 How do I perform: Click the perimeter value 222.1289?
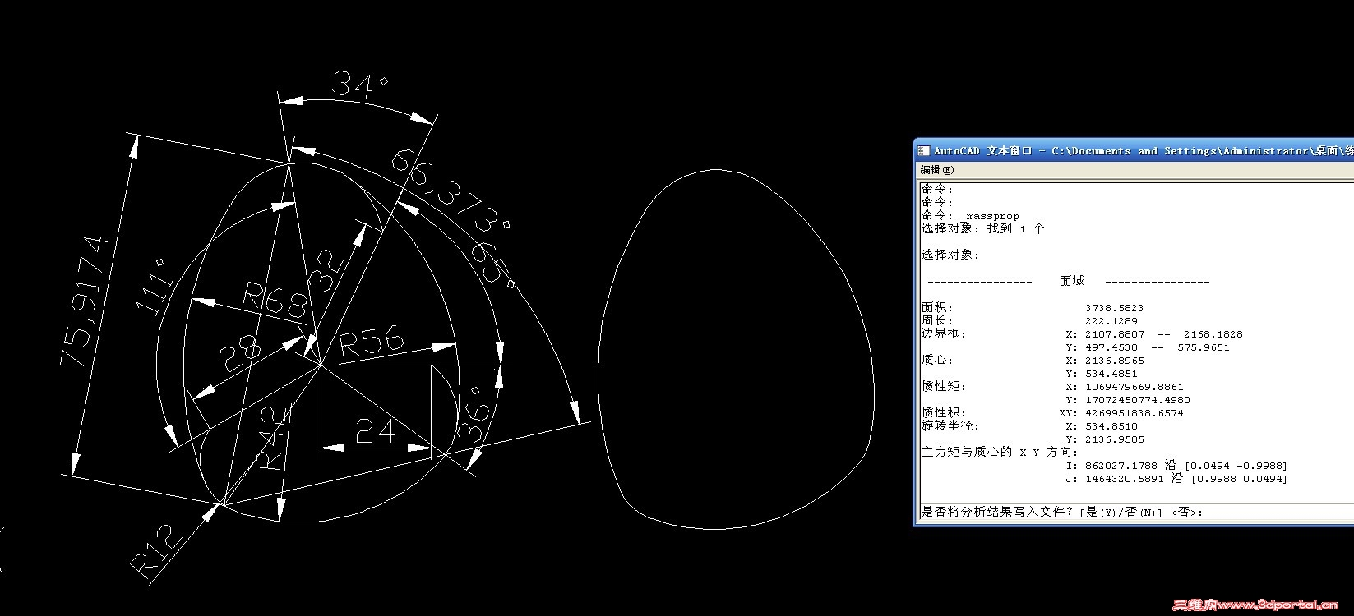click(x=1111, y=321)
